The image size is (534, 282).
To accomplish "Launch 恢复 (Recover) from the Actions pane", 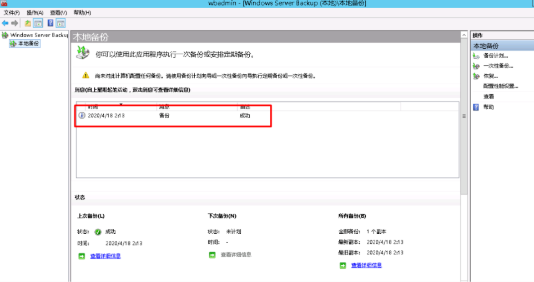I will coord(490,76).
